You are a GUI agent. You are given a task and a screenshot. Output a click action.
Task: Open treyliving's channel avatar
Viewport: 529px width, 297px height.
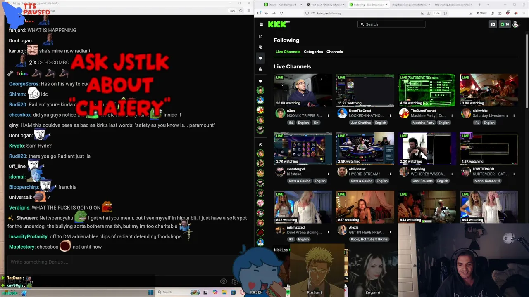pyautogui.click(x=404, y=172)
